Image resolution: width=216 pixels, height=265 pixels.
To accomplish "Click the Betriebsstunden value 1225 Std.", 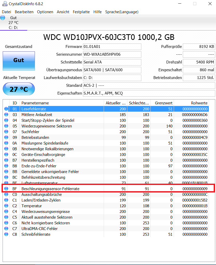I will tap(199, 78).
